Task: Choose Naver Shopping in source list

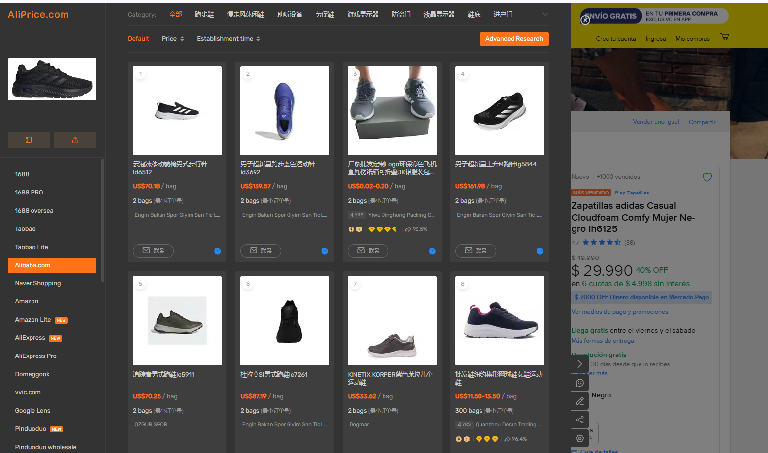Action: click(x=52, y=283)
